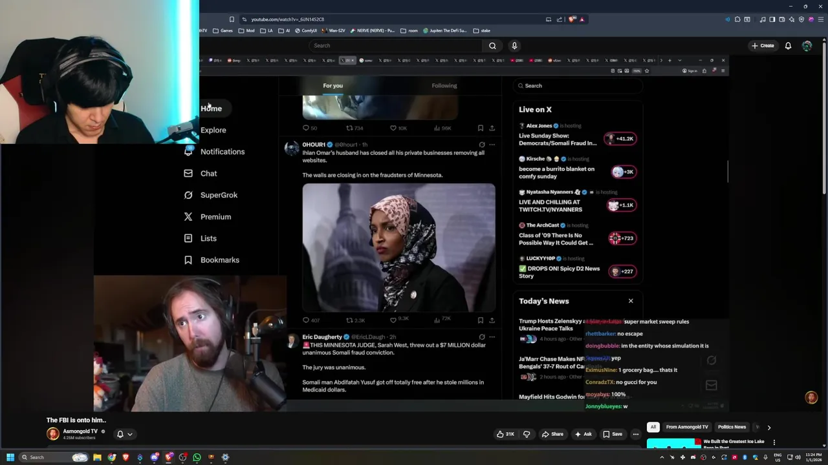Click share icon on 0HOUR1 tweet
Image resolution: width=828 pixels, height=465 pixels.
(492, 320)
